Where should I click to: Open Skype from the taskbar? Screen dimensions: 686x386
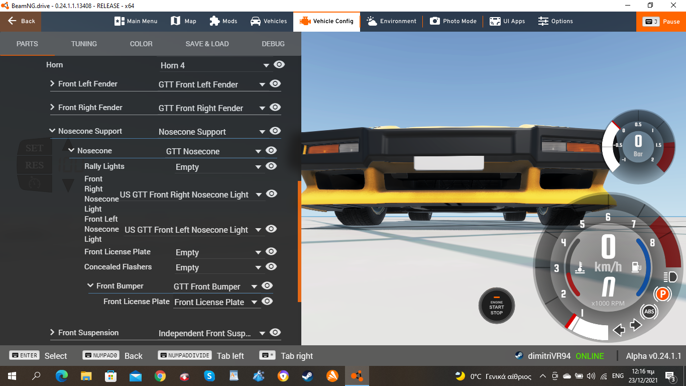pos(209,375)
